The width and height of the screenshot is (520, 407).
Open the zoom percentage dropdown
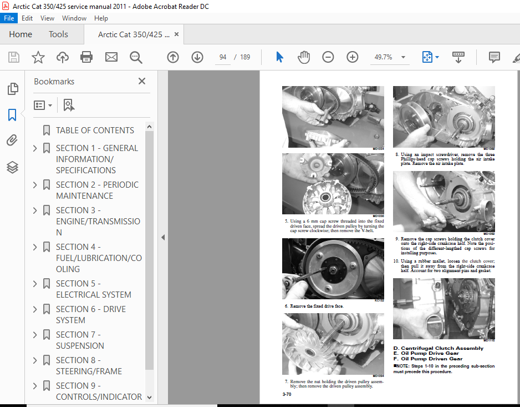pyautogui.click(x=403, y=57)
